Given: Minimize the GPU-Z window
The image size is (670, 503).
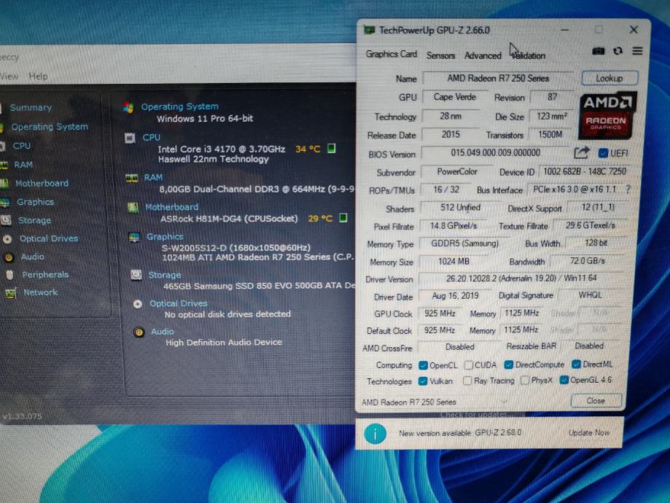Looking at the screenshot, I should coord(564,30).
